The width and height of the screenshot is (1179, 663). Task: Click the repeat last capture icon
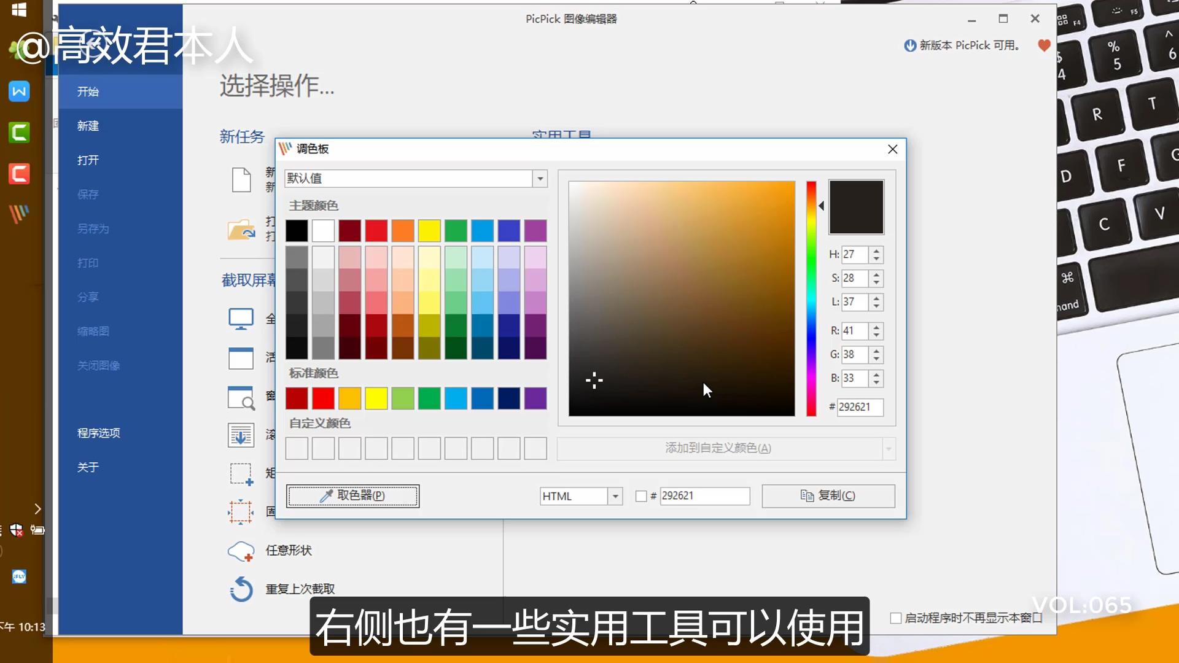tap(241, 589)
